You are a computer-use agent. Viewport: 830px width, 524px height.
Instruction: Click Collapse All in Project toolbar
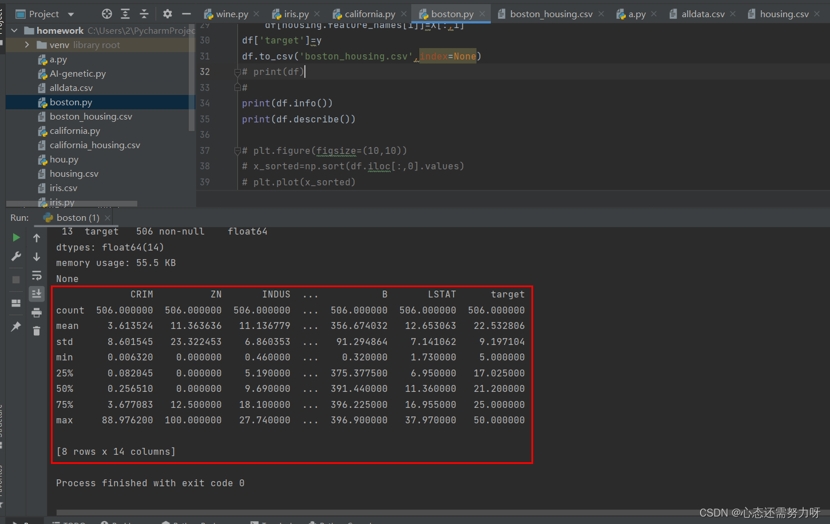(144, 14)
